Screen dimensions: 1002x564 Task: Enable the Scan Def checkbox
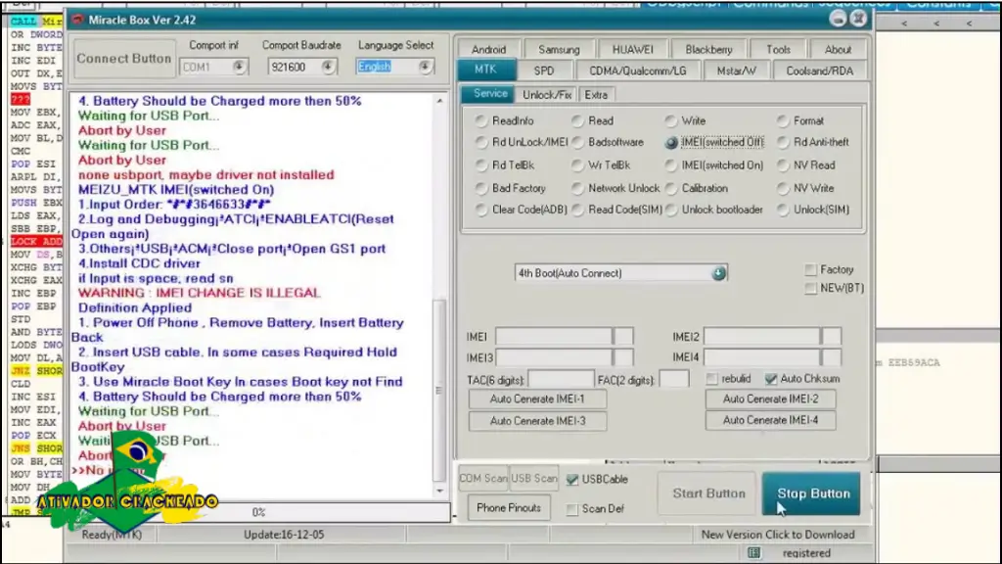click(572, 509)
